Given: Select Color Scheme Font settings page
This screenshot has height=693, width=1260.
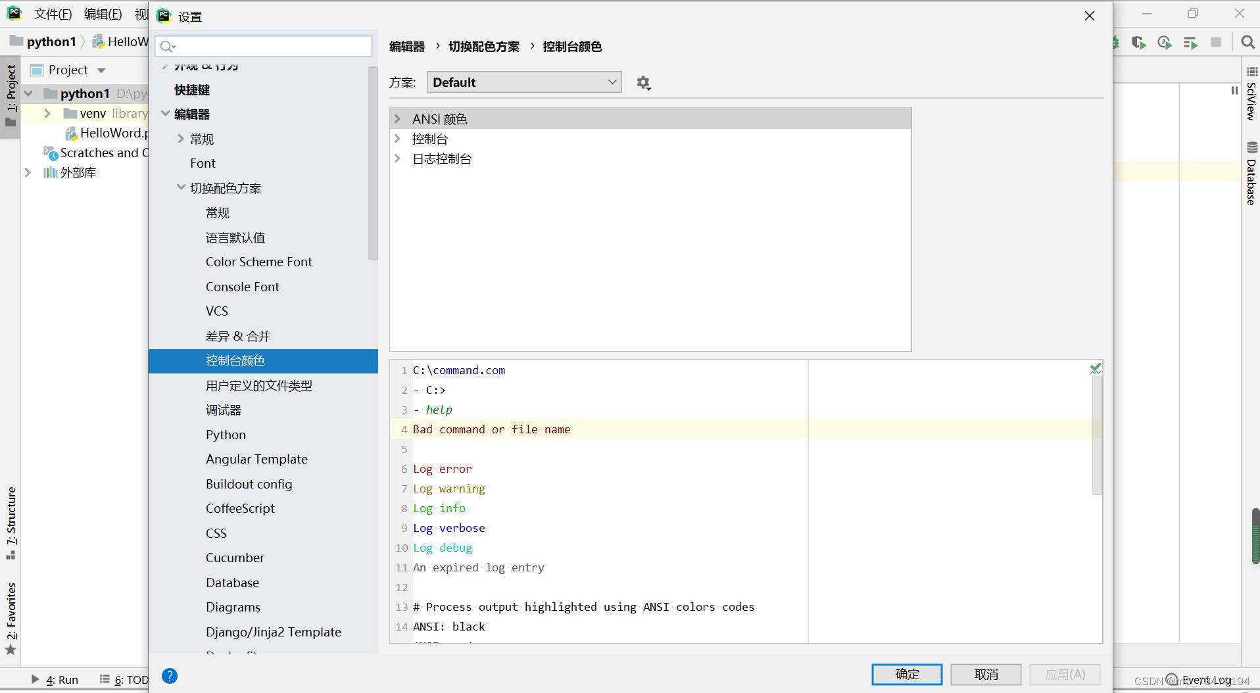Looking at the screenshot, I should click(258, 262).
